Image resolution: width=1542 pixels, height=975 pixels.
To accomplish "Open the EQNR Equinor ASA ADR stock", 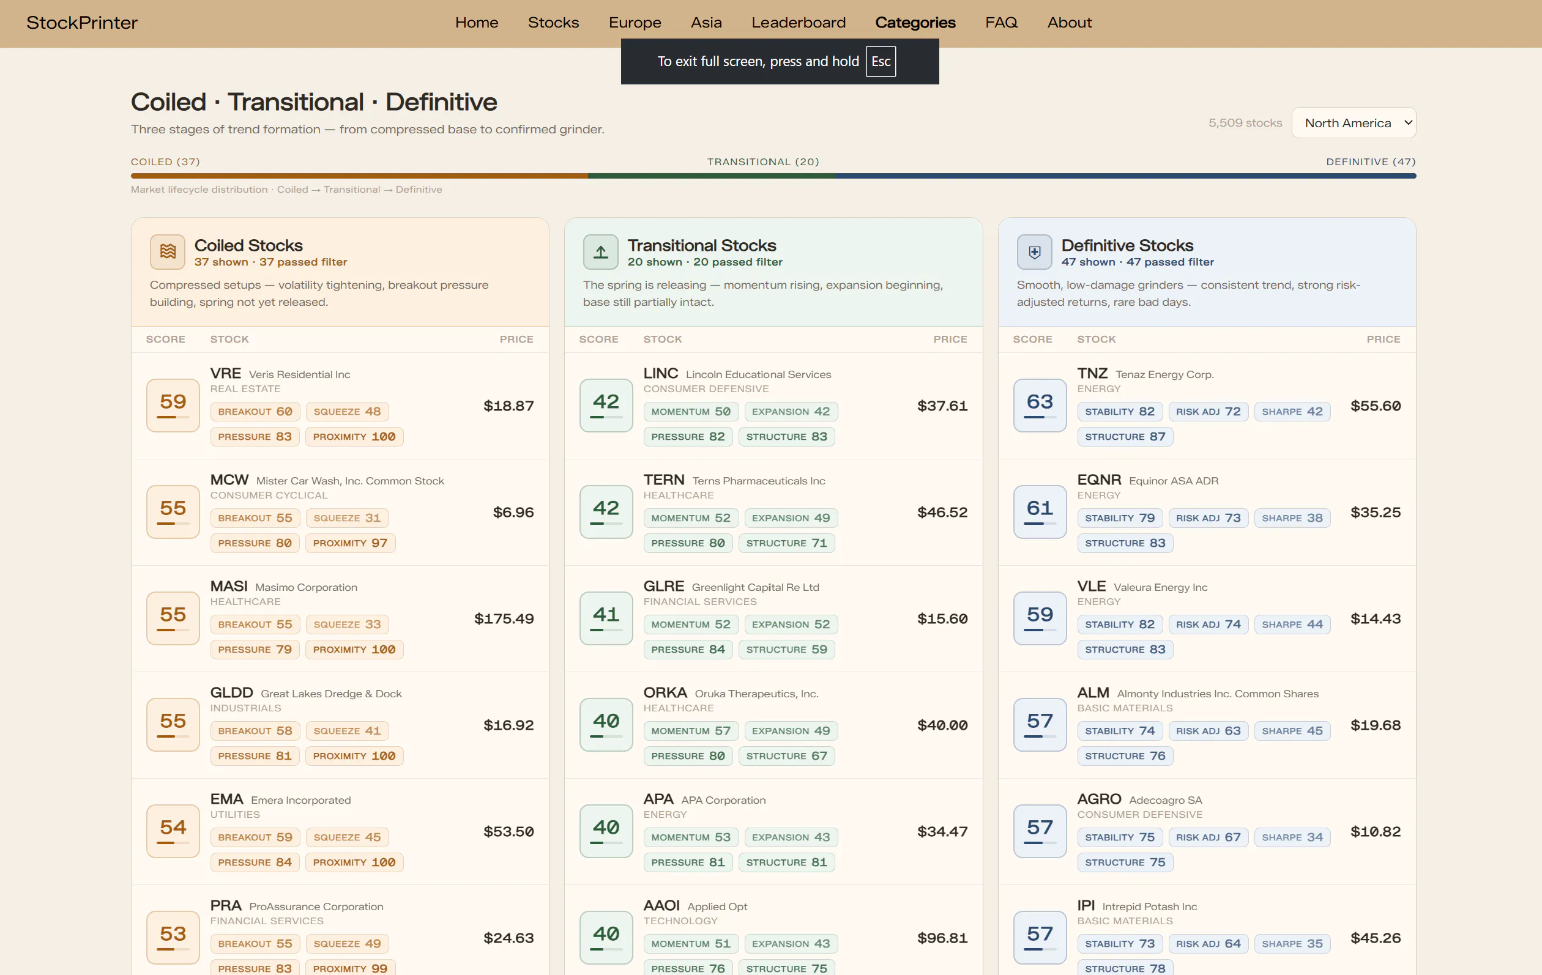I will point(1207,512).
